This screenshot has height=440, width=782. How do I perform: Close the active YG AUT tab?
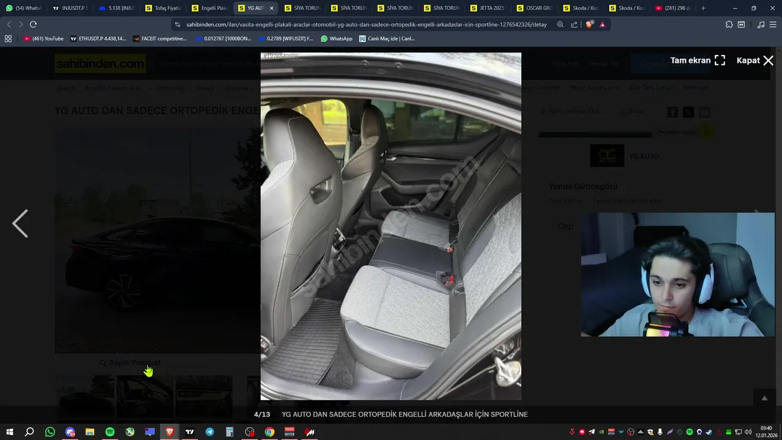point(271,8)
